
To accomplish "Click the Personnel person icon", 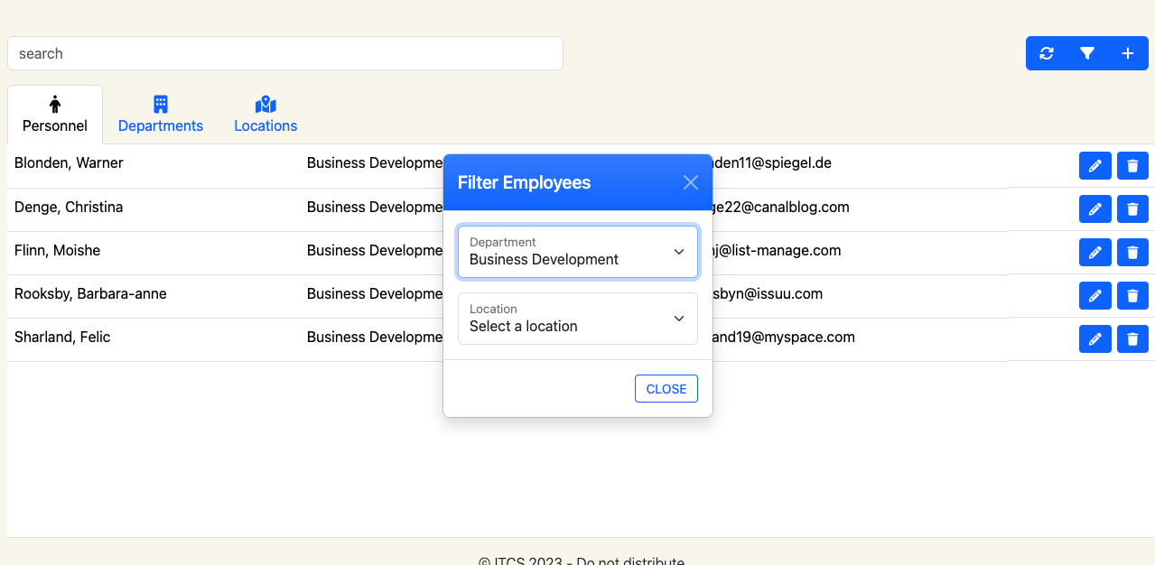I will [55, 102].
